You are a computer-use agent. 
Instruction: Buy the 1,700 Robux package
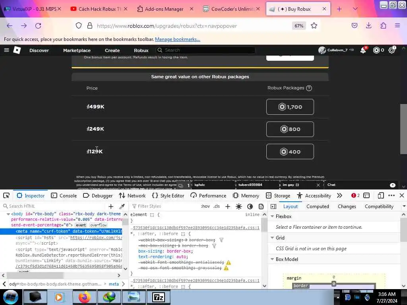point(290,107)
